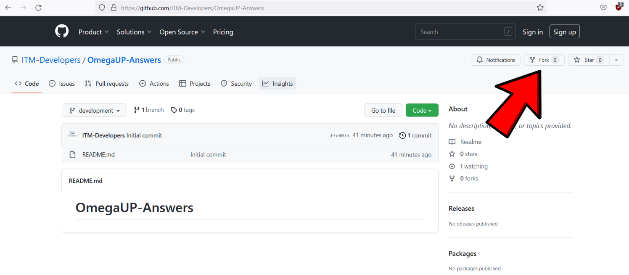Click the Sign in link

(x=533, y=32)
